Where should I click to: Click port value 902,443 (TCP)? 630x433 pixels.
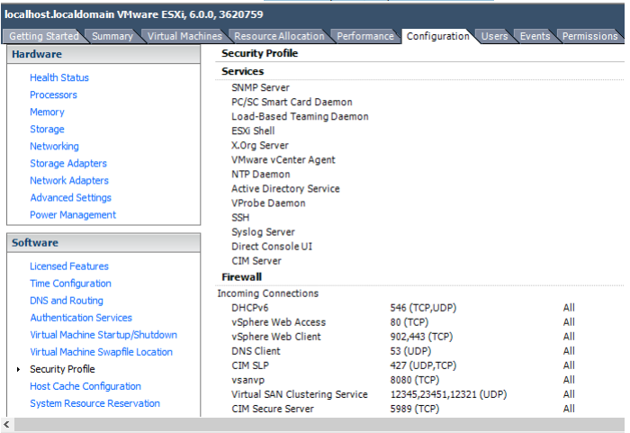(x=421, y=337)
